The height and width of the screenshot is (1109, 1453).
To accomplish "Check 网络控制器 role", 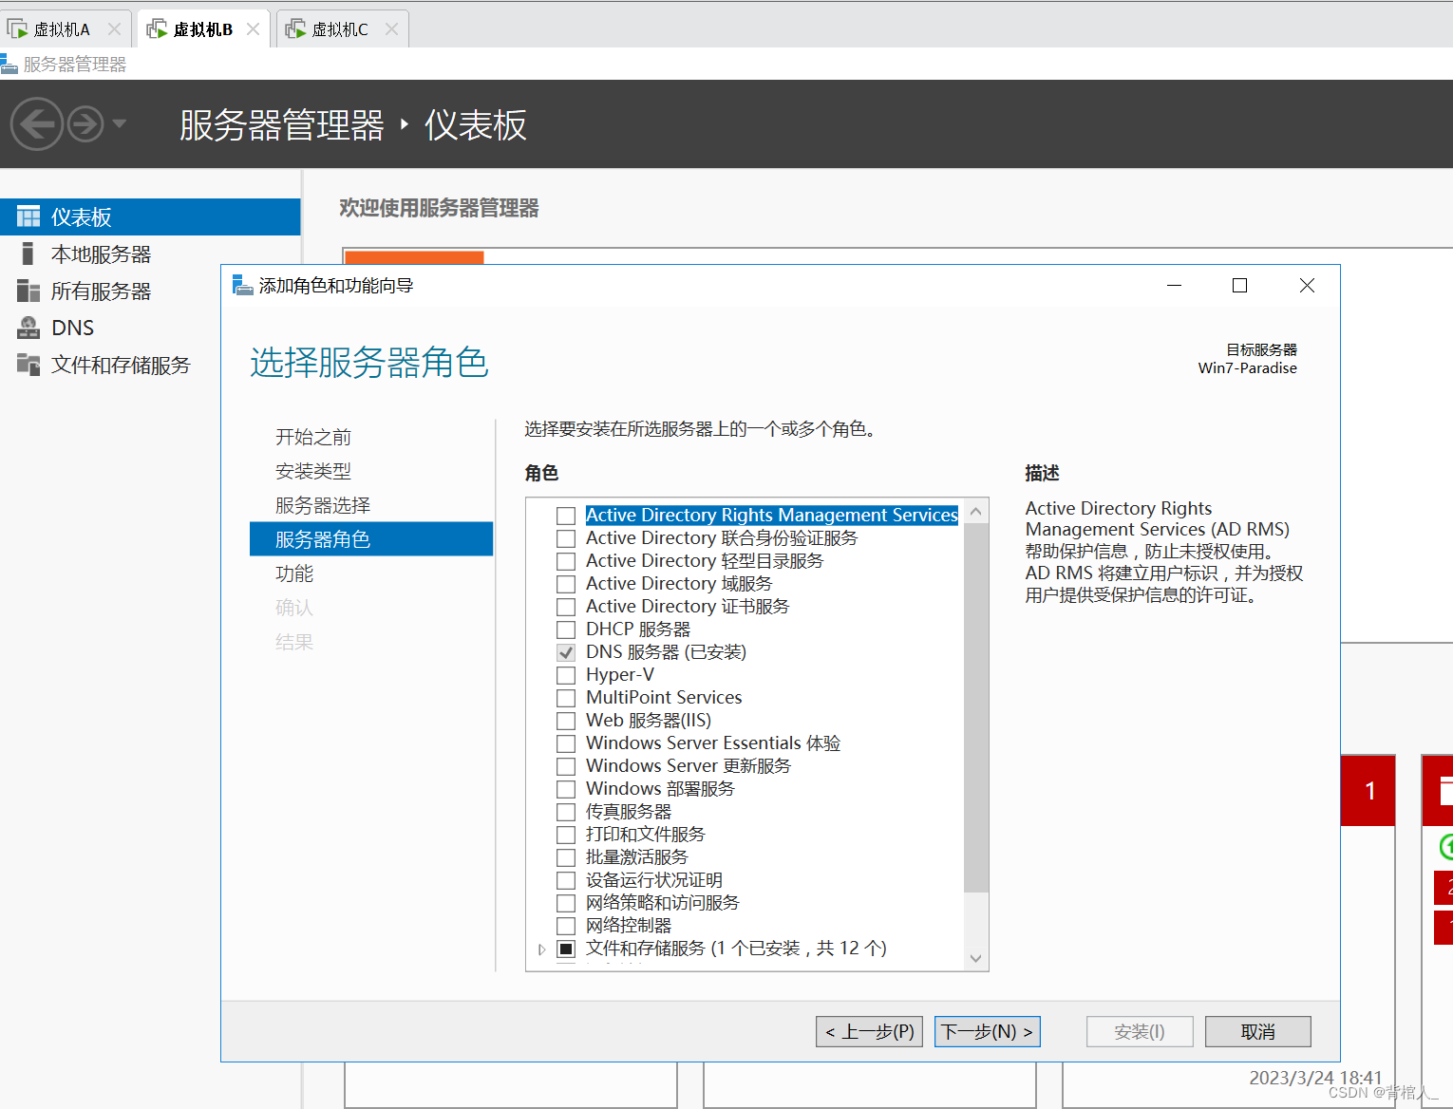I will [566, 926].
